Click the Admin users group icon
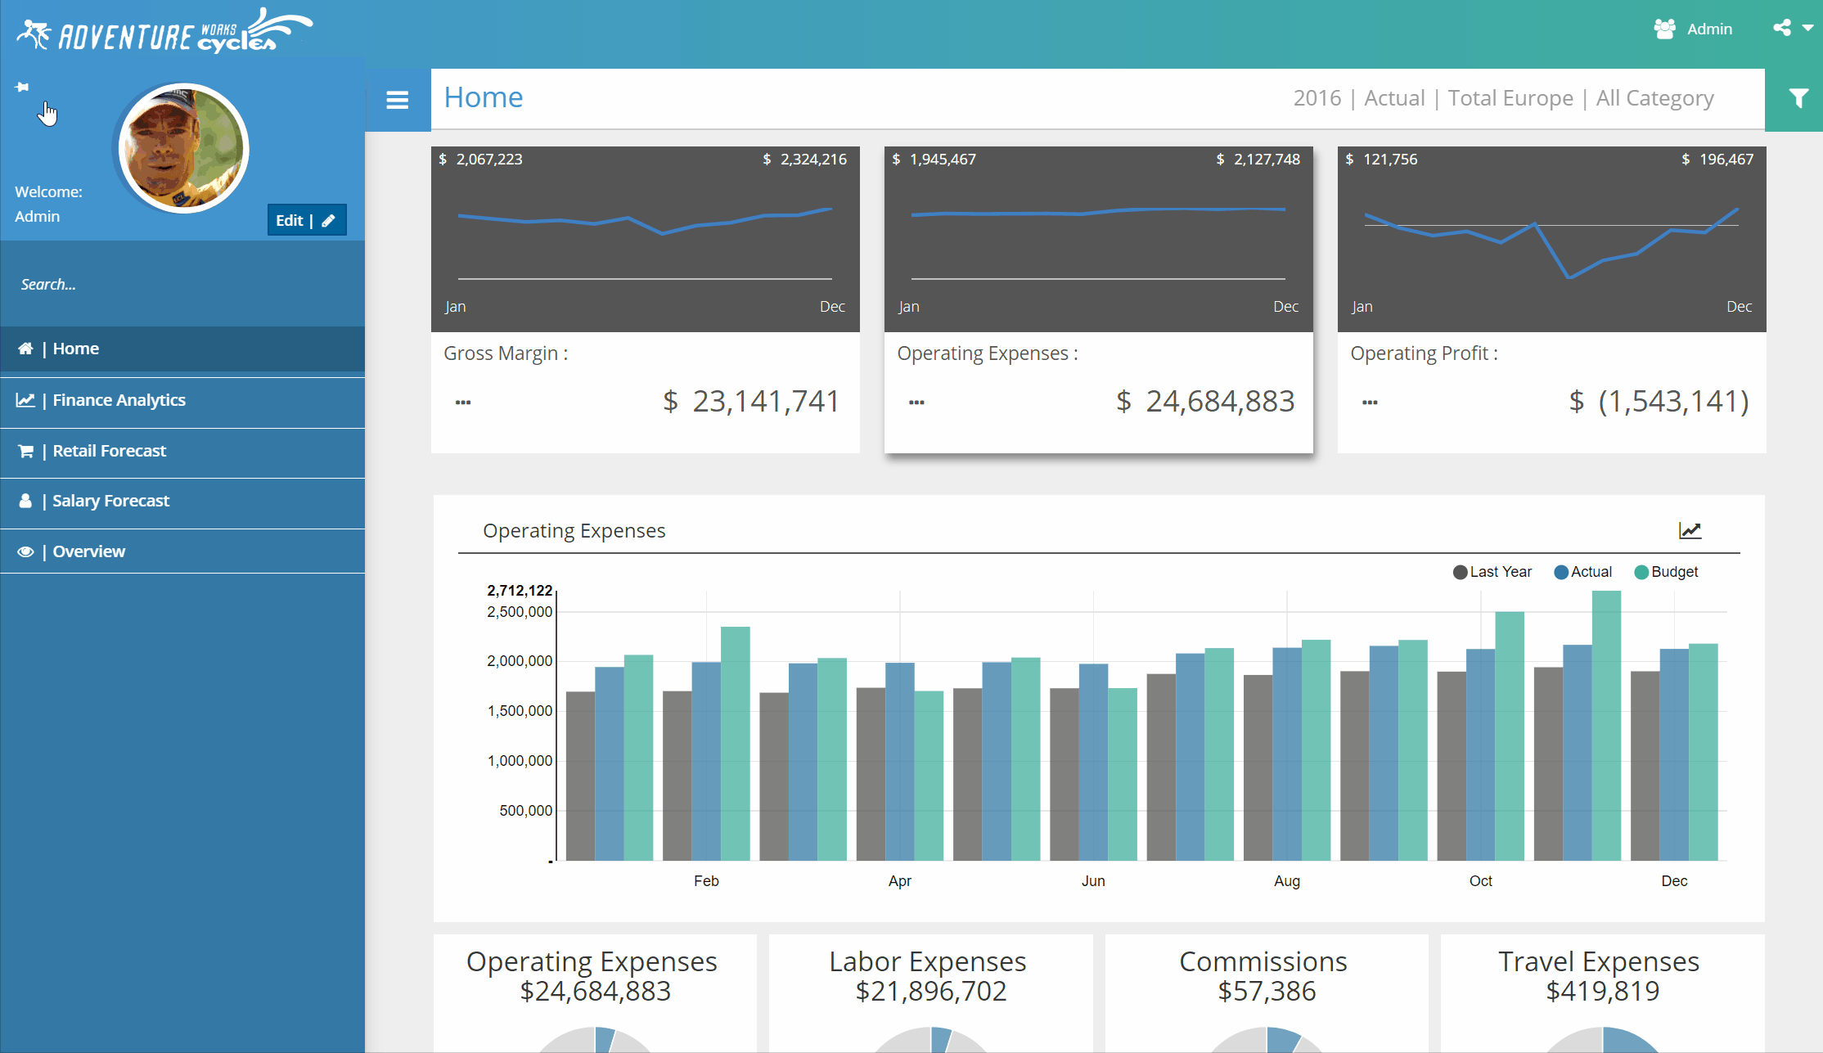Screen dimensions: 1823x1053 [x=1664, y=29]
